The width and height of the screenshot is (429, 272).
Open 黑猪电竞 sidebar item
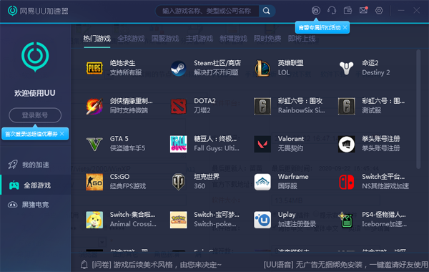tap(35, 205)
